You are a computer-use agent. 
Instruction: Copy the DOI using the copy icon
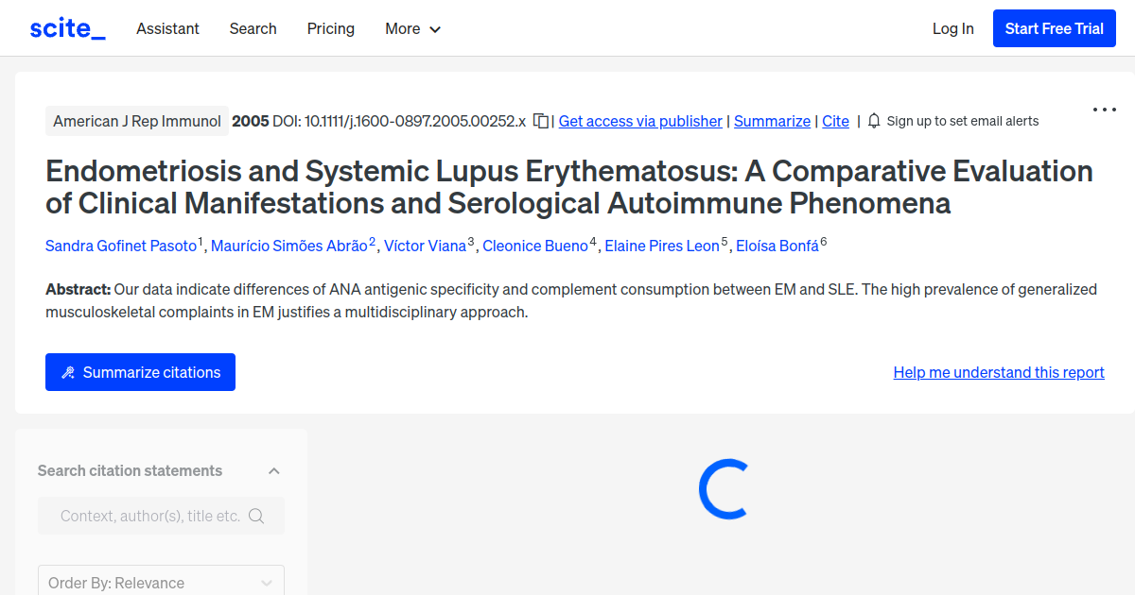click(540, 121)
